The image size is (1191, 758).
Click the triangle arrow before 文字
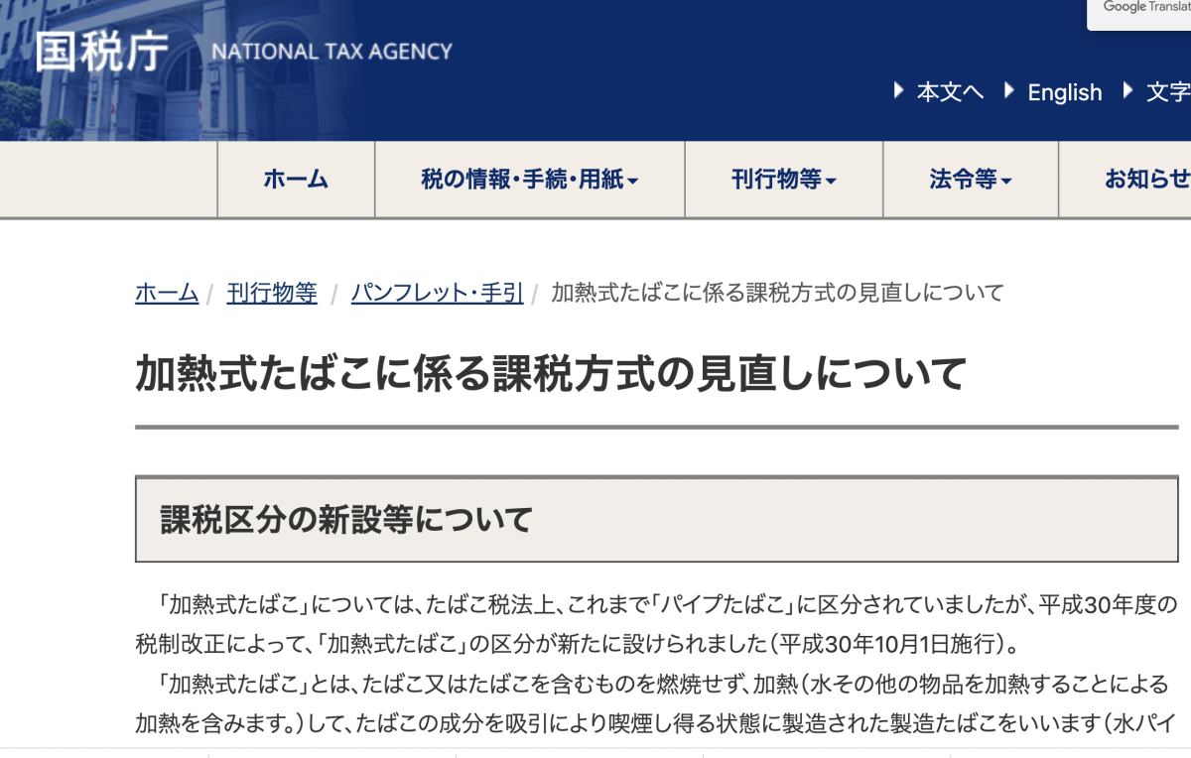pyautogui.click(x=1128, y=91)
